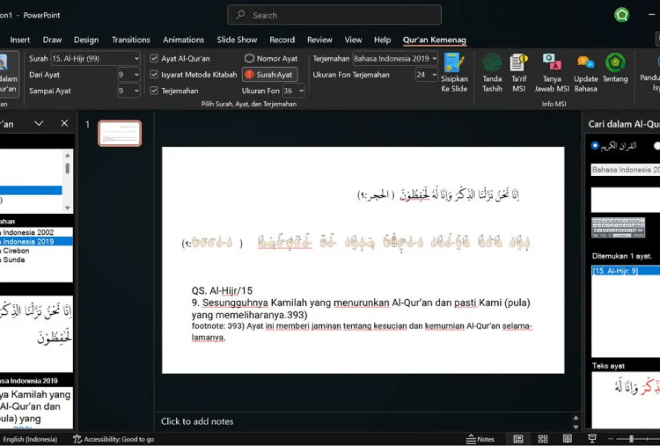The height and width of the screenshot is (446, 660).
Task: Open the Terjemahan language dropdown
Action: (434, 58)
